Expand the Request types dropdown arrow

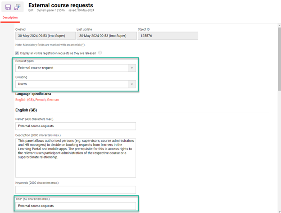click(x=131, y=68)
